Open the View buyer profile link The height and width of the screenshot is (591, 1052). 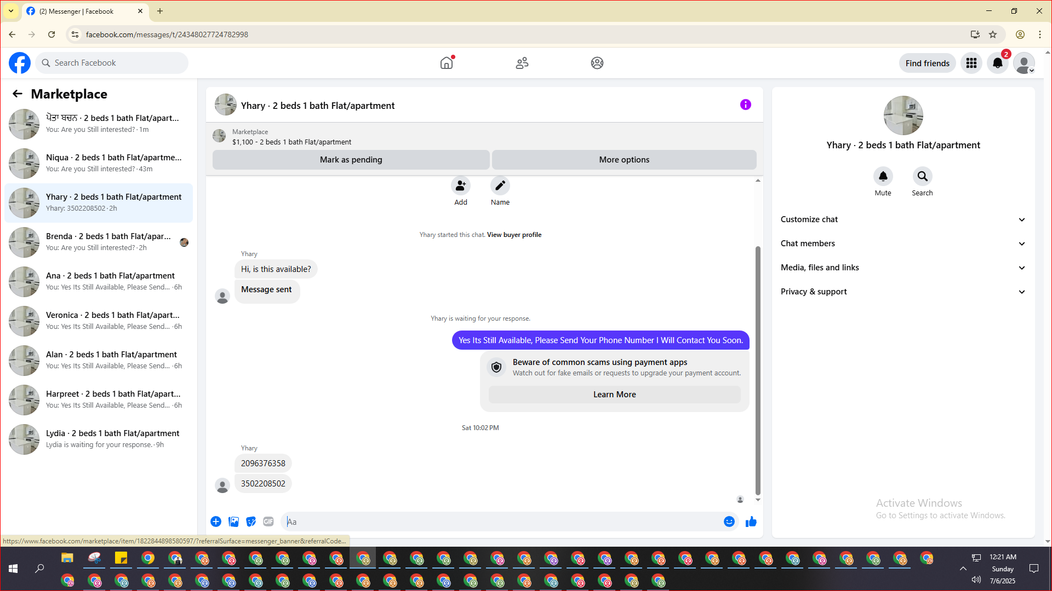tap(514, 235)
